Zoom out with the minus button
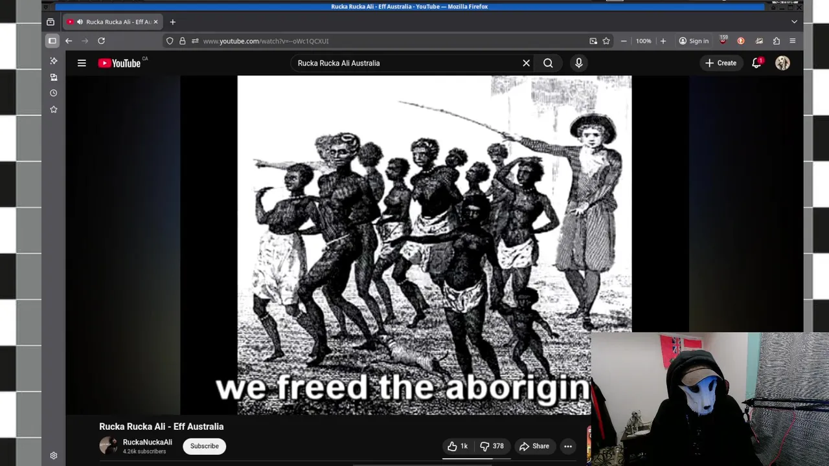Viewport: 829px width, 466px height. pyautogui.click(x=624, y=41)
